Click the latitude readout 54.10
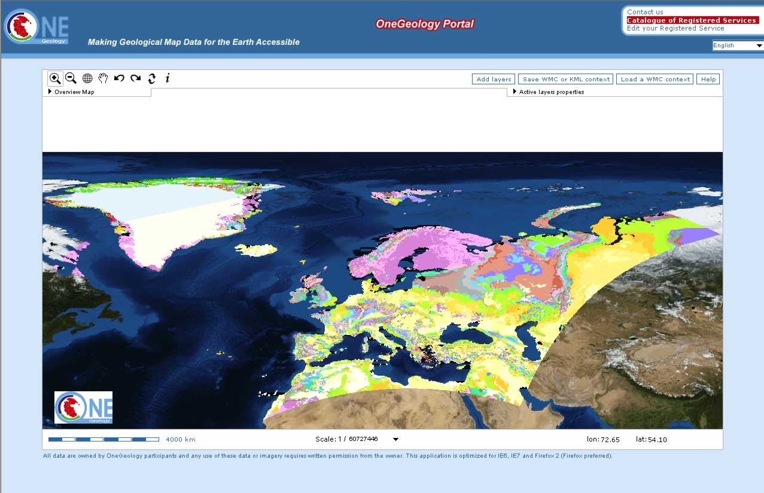This screenshot has width=764, height=493. 658,440
